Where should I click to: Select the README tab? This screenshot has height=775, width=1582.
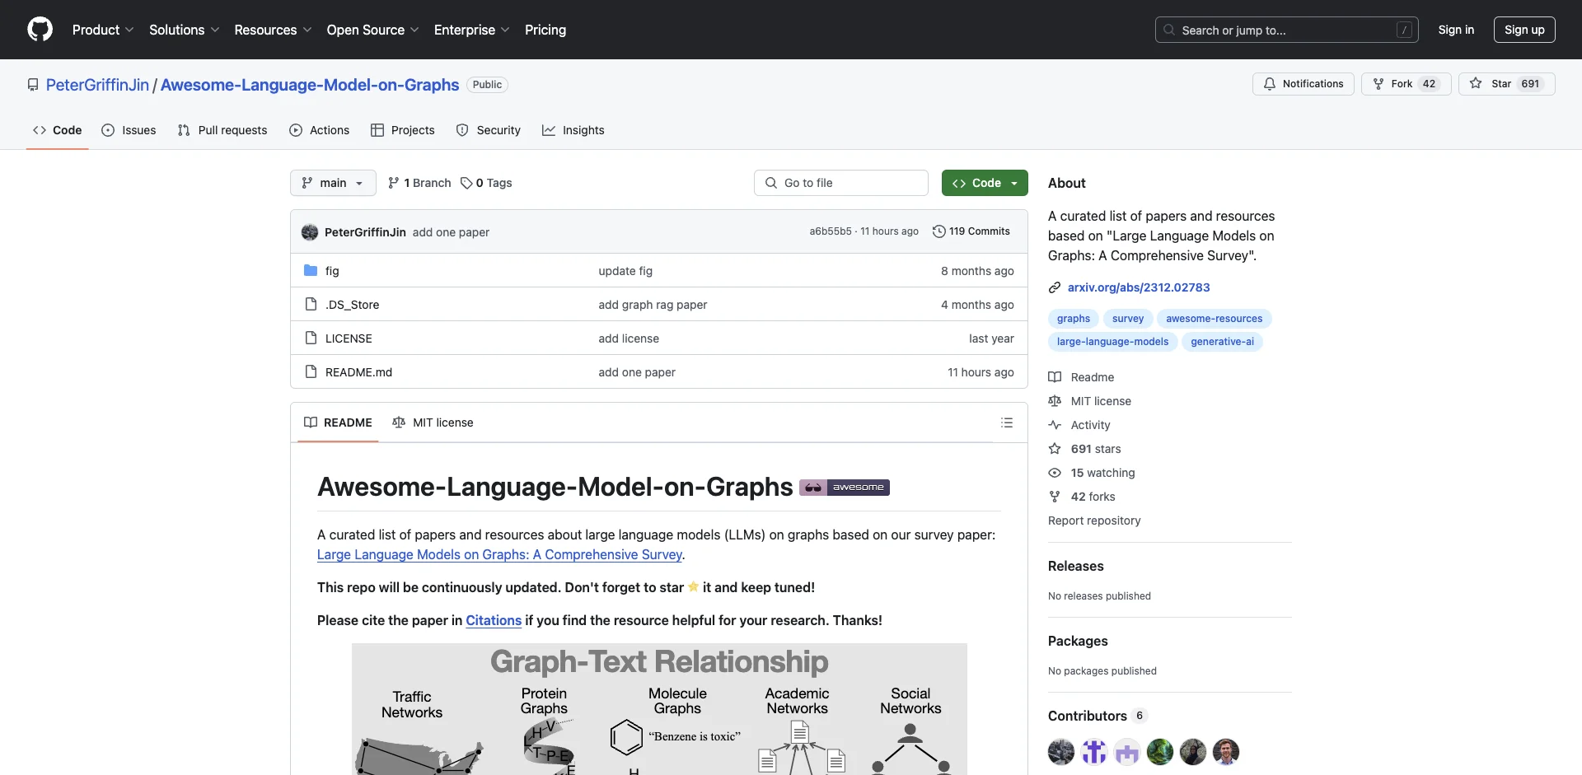coord(338,423)
